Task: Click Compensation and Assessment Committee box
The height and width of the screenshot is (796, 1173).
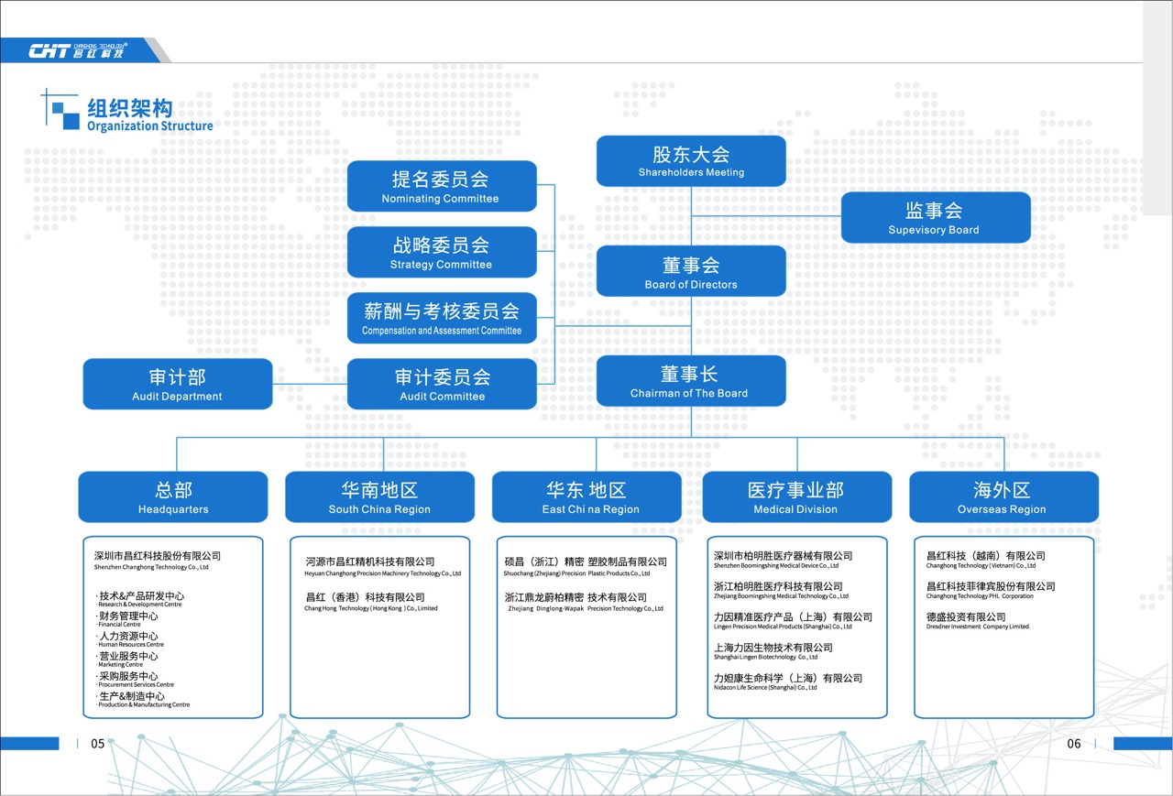Action: [442, 318]
